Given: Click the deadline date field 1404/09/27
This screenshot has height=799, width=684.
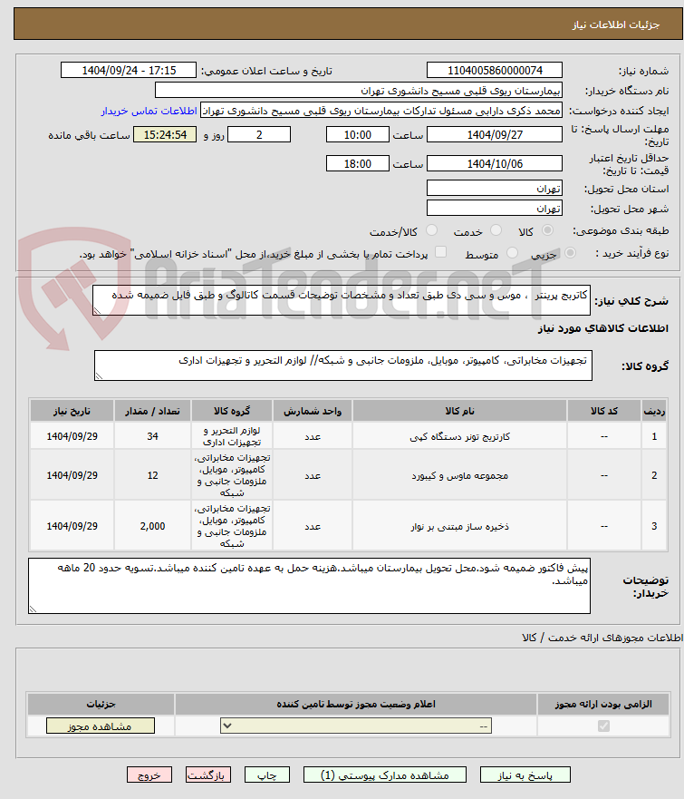Looking at the screenshot, I should coord(494,134).
